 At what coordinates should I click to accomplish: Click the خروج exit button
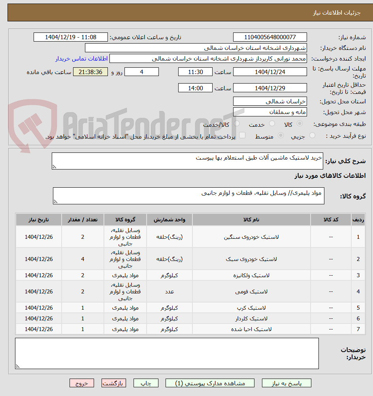82,383
